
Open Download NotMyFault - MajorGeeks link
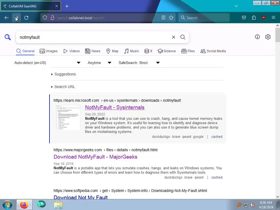95,157
